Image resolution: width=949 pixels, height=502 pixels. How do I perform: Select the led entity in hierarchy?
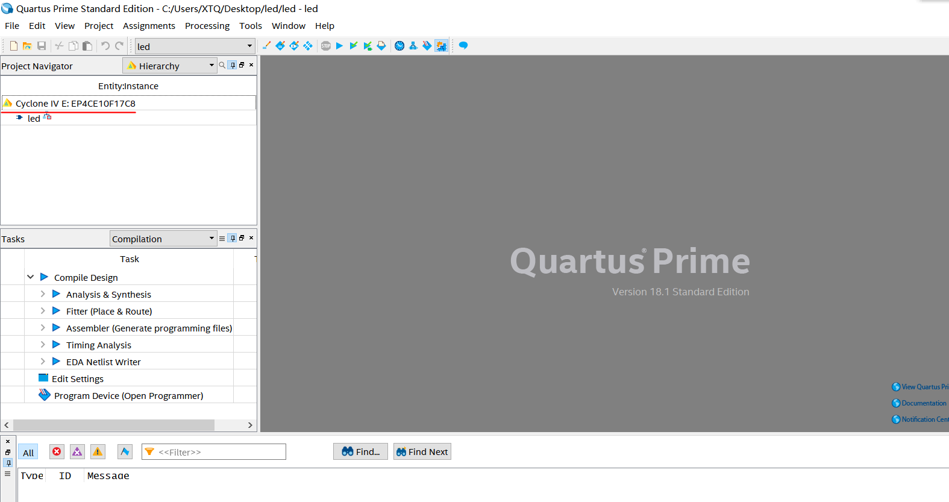click(34, 118)
